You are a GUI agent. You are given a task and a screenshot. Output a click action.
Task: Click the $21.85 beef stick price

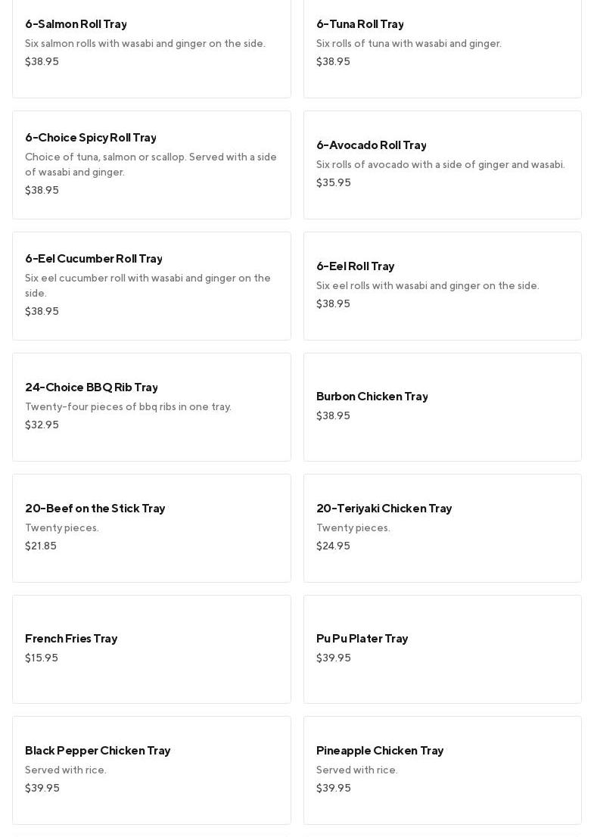[41, 546]
